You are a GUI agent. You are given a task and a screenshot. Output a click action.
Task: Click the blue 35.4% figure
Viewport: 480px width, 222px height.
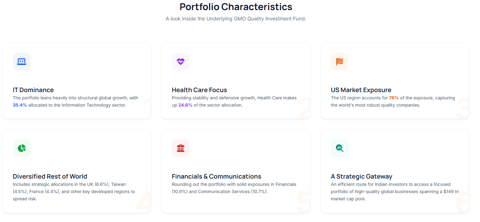pos(20,105)
